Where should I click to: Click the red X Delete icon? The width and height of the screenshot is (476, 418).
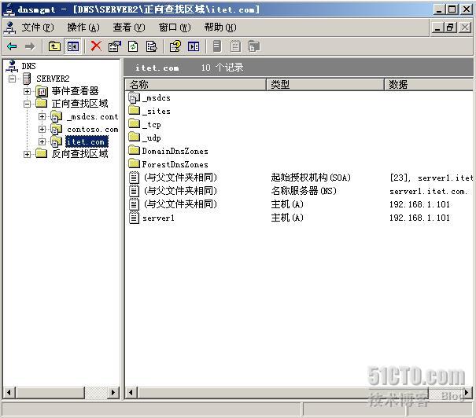tap(96, 46)
